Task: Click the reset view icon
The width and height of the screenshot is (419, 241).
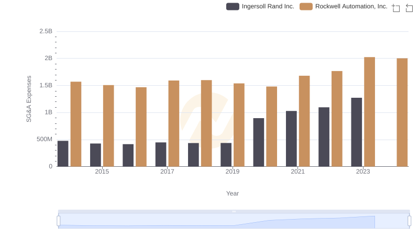Action: [409, 8]
